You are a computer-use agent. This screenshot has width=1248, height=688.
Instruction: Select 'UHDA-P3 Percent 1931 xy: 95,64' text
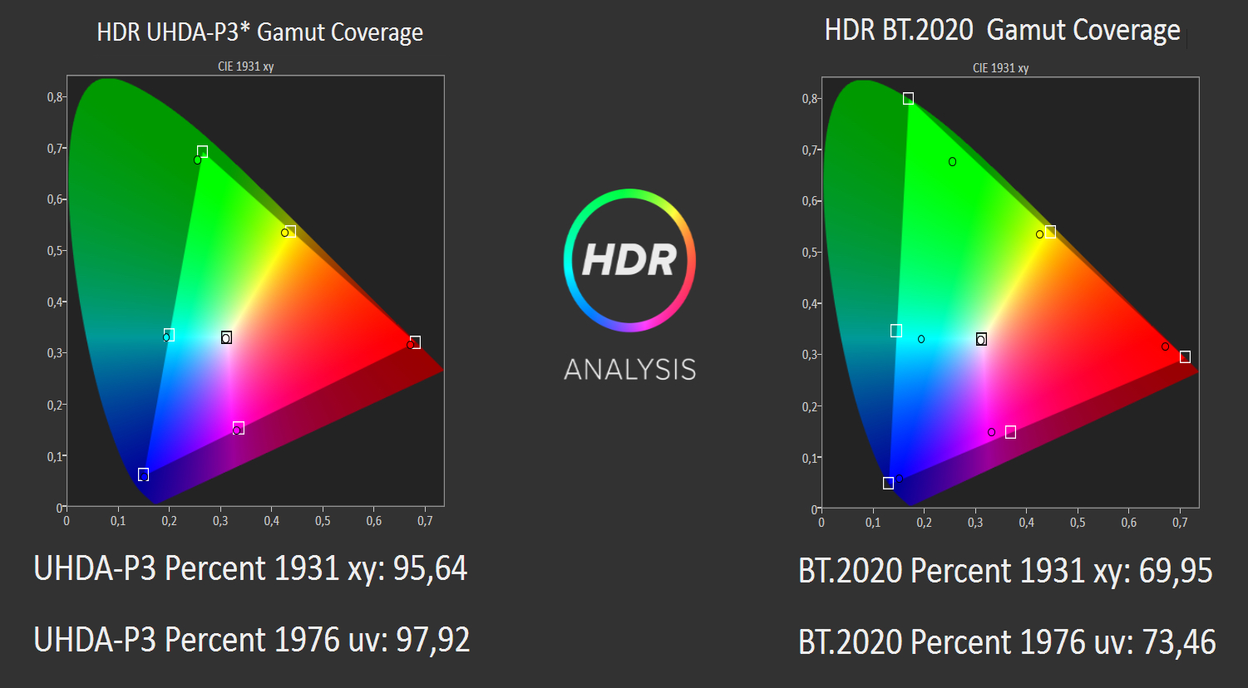pyautogui.click(x=250, y=569)
